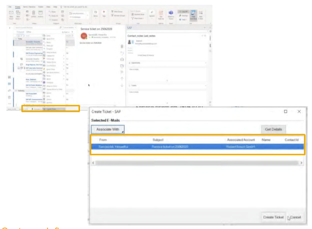Choose Mark as Read in context menu

click(x=53, y=53)
